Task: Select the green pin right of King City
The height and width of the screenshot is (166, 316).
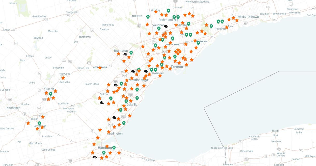Action: pyautogui.click(x=168, y=10)
